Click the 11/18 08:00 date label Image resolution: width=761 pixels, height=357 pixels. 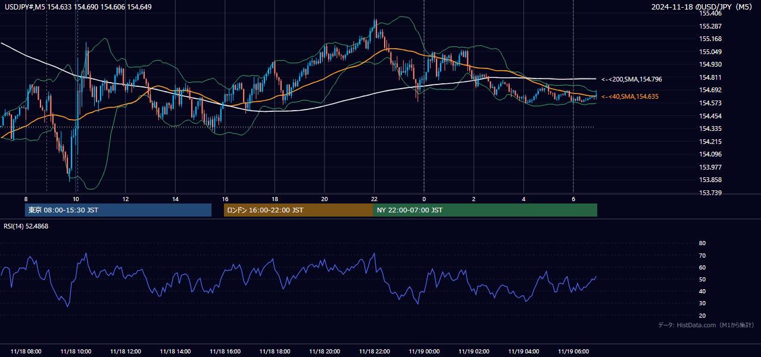[x=26, y=352]
